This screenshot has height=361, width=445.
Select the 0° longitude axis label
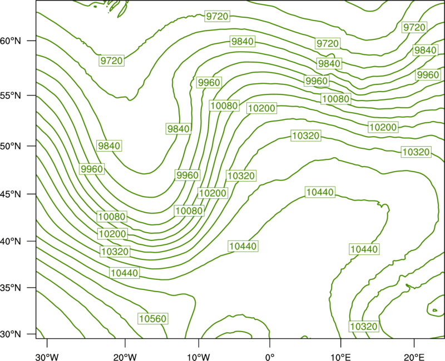pos(270,357)
